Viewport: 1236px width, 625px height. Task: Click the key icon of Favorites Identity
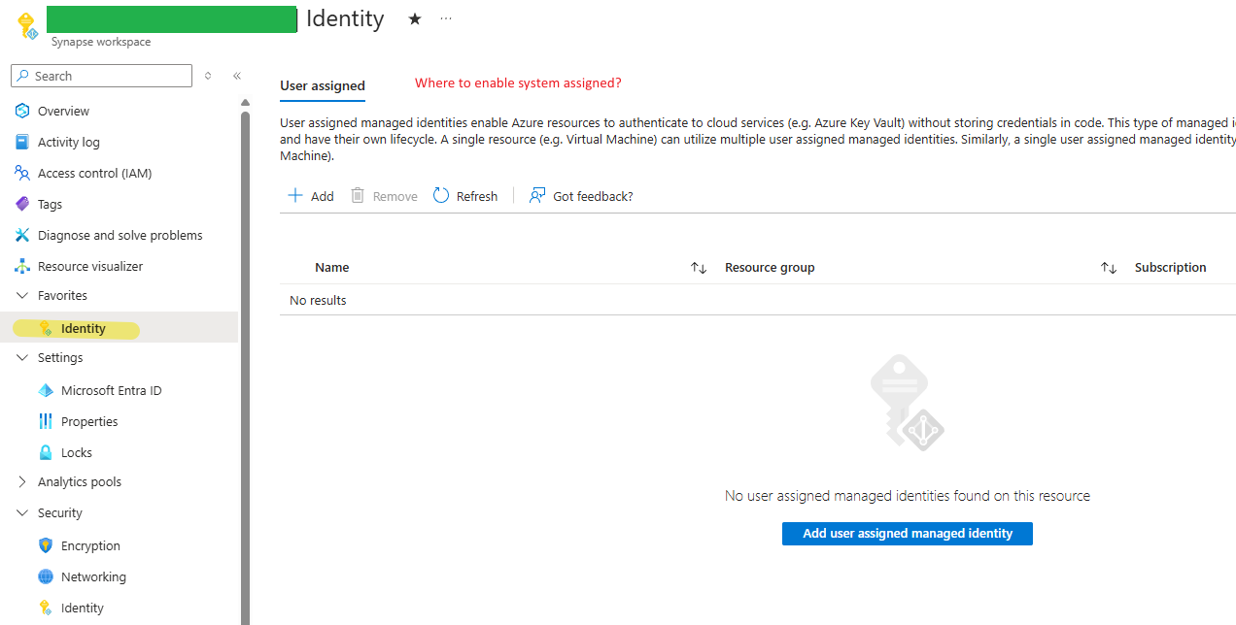(45, 329)
